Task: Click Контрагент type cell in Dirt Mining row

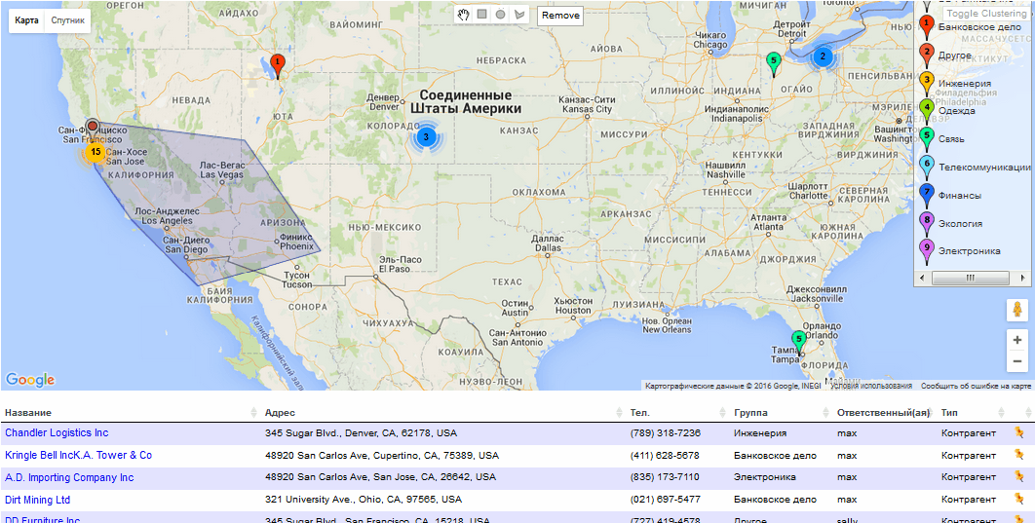Action: click(x=969, y=500)
